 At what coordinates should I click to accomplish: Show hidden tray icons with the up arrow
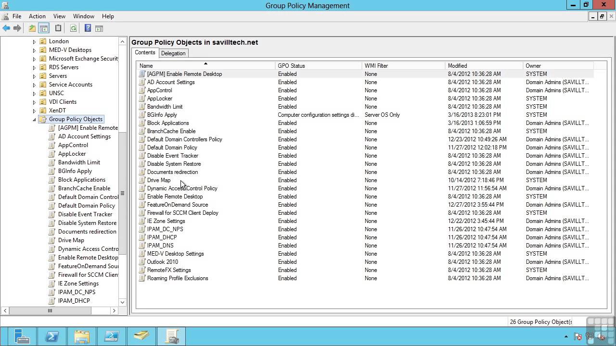point(566,336)
